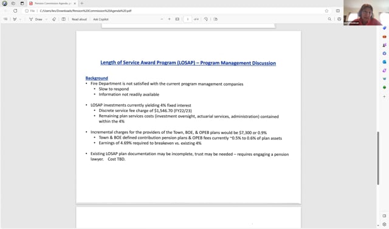This screenshot has height=229, width=389.
Task: Toggle the page view layout icon
Action: [x=63, y=19]
